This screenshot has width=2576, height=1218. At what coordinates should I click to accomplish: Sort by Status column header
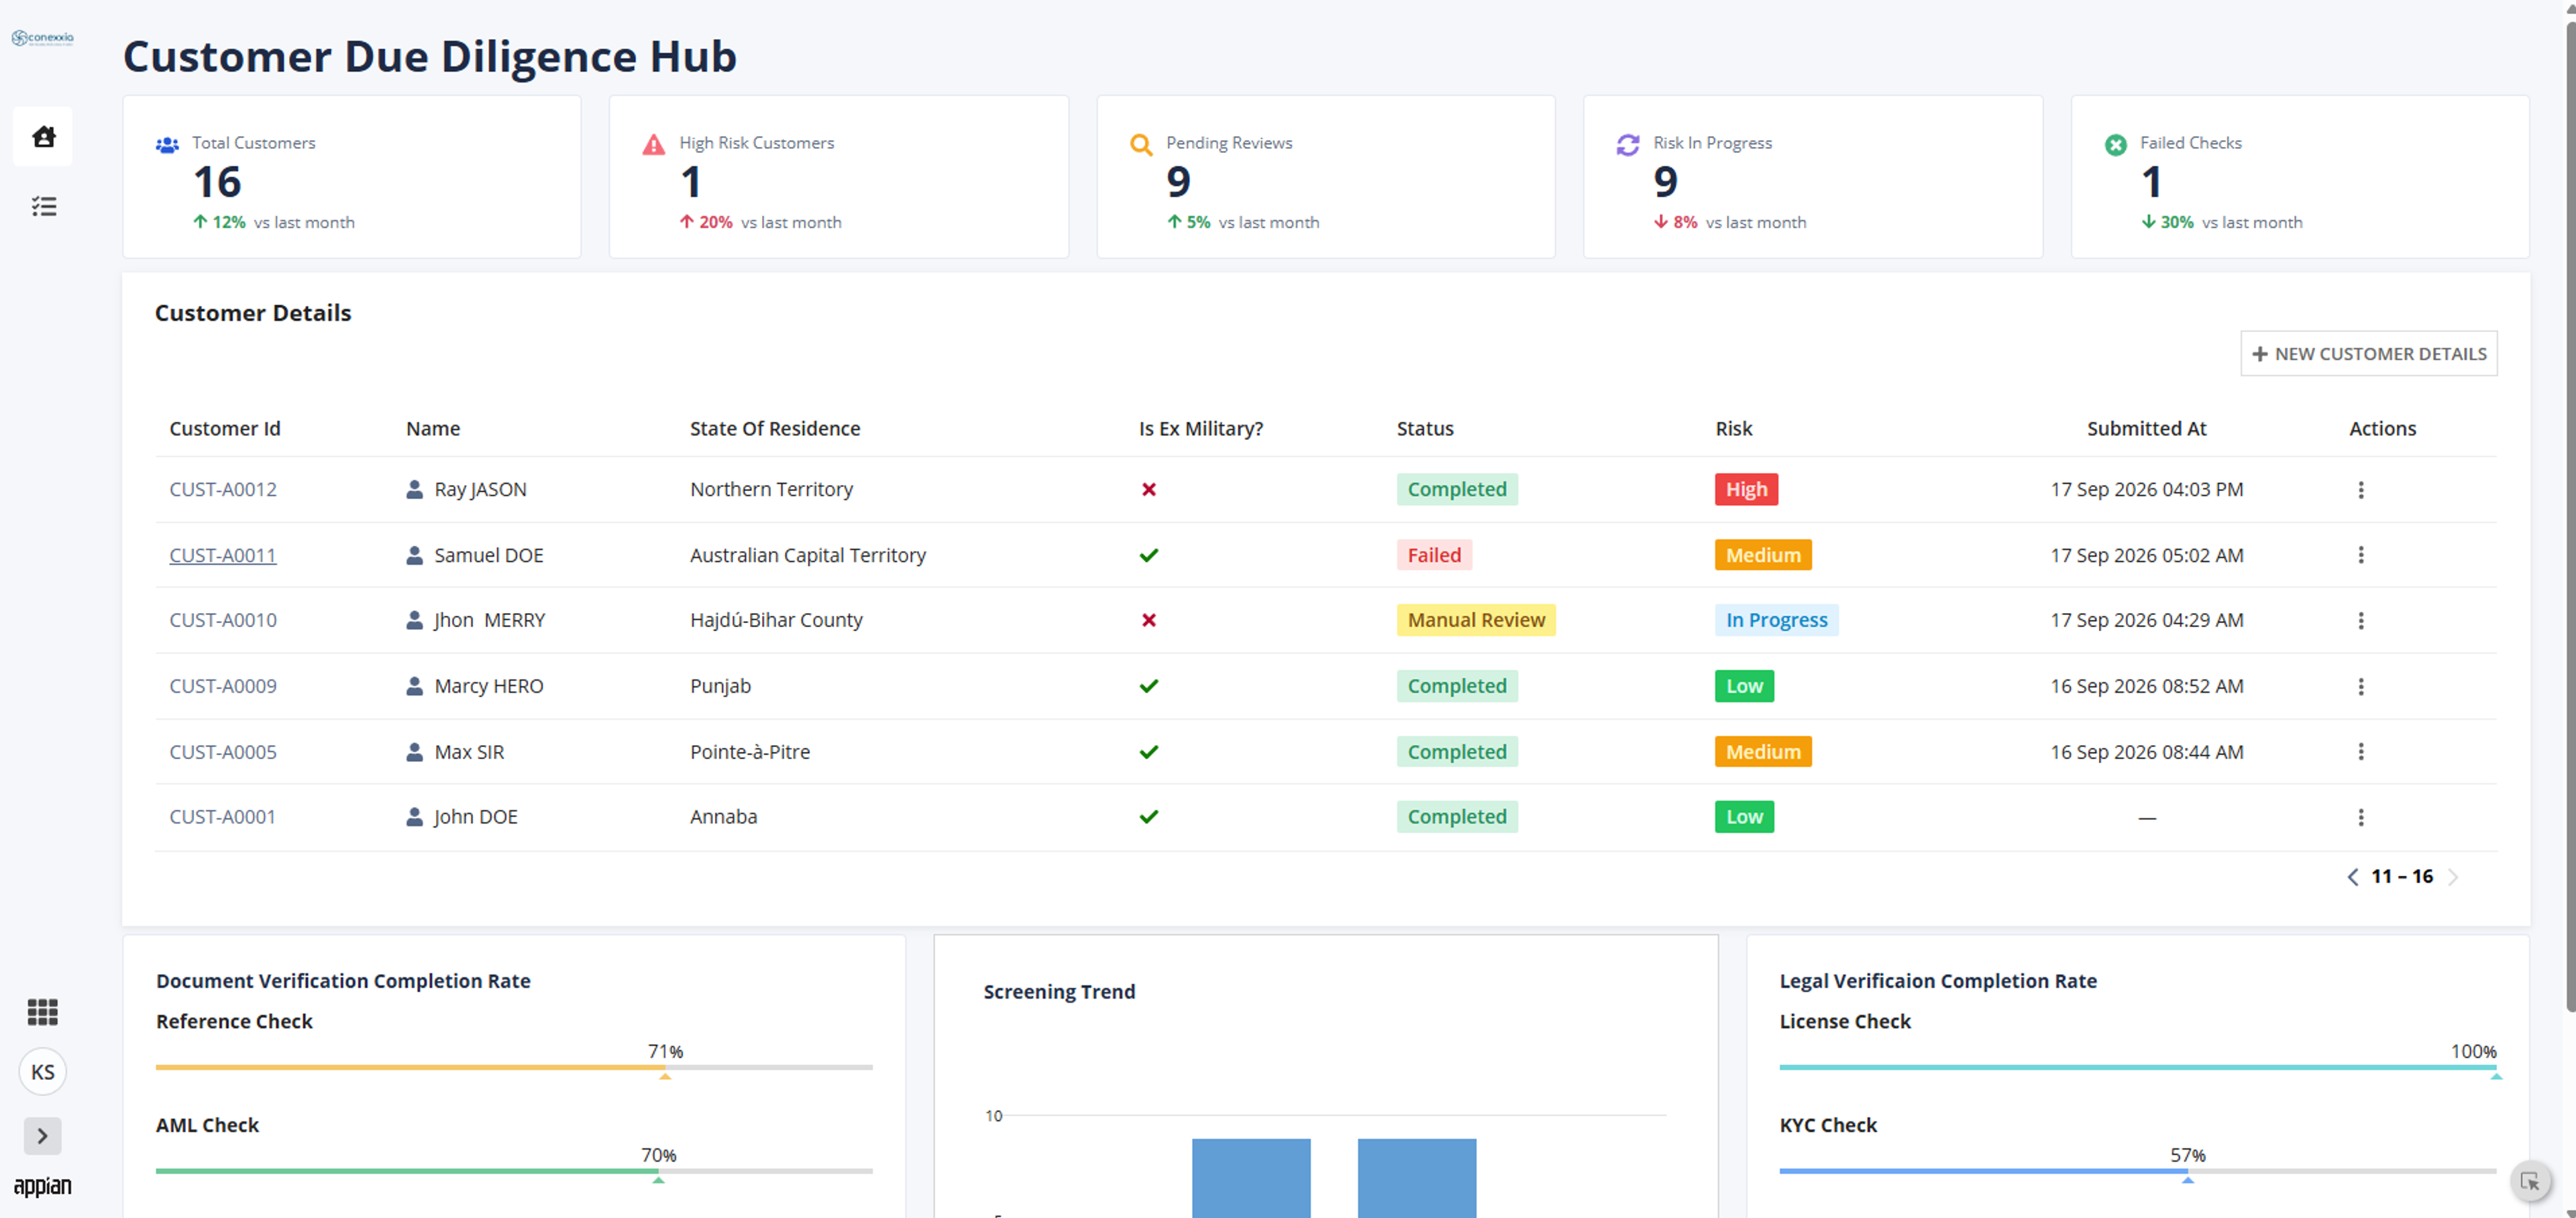(1425, 428)
